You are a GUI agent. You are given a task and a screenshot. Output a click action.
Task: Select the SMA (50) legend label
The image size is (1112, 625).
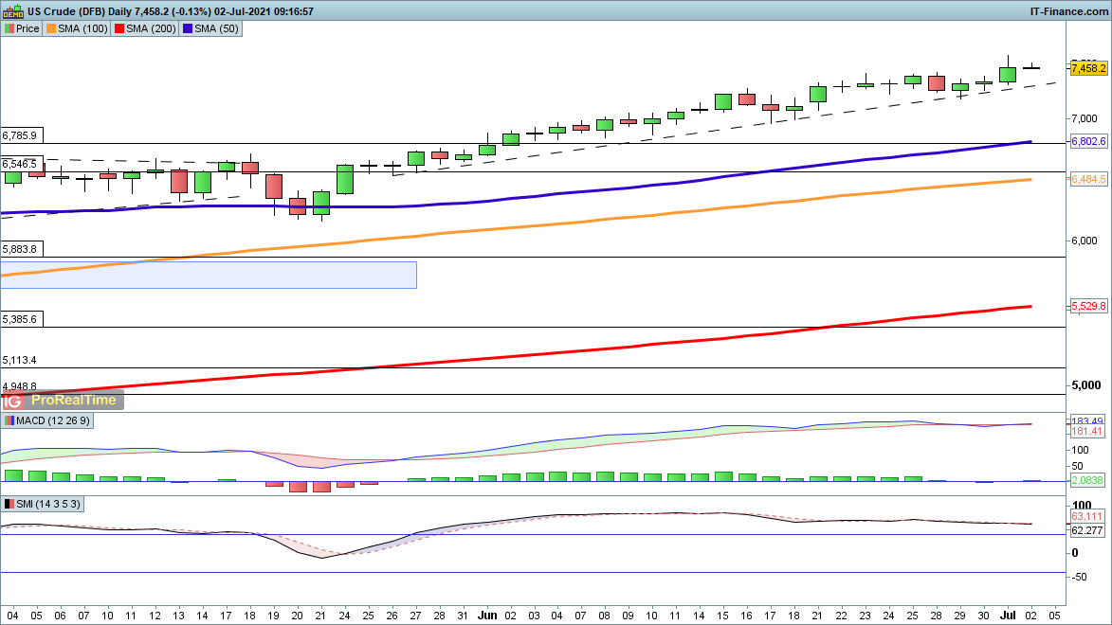(217, 28)
